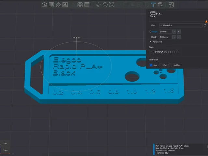This screenshot has height=156, width=208.
Task: Click the Auto orient icon
Action: pos(58,5)
